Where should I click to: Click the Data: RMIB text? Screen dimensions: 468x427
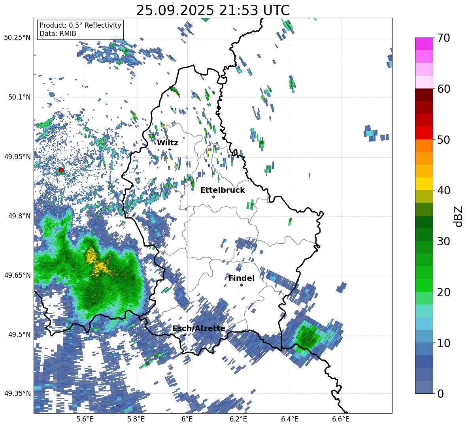click(58, 34)
